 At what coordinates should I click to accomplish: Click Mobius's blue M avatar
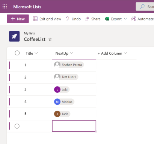(x=57, y=102)
